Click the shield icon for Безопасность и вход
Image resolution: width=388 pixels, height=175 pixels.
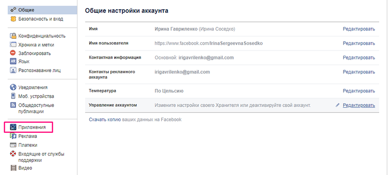coord(13,19)
